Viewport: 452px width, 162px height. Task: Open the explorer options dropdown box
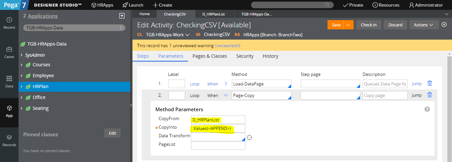122,16
